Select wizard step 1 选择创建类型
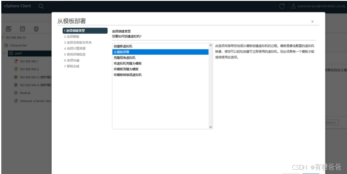Screen dimensions: 347x174 coord(85,31)
